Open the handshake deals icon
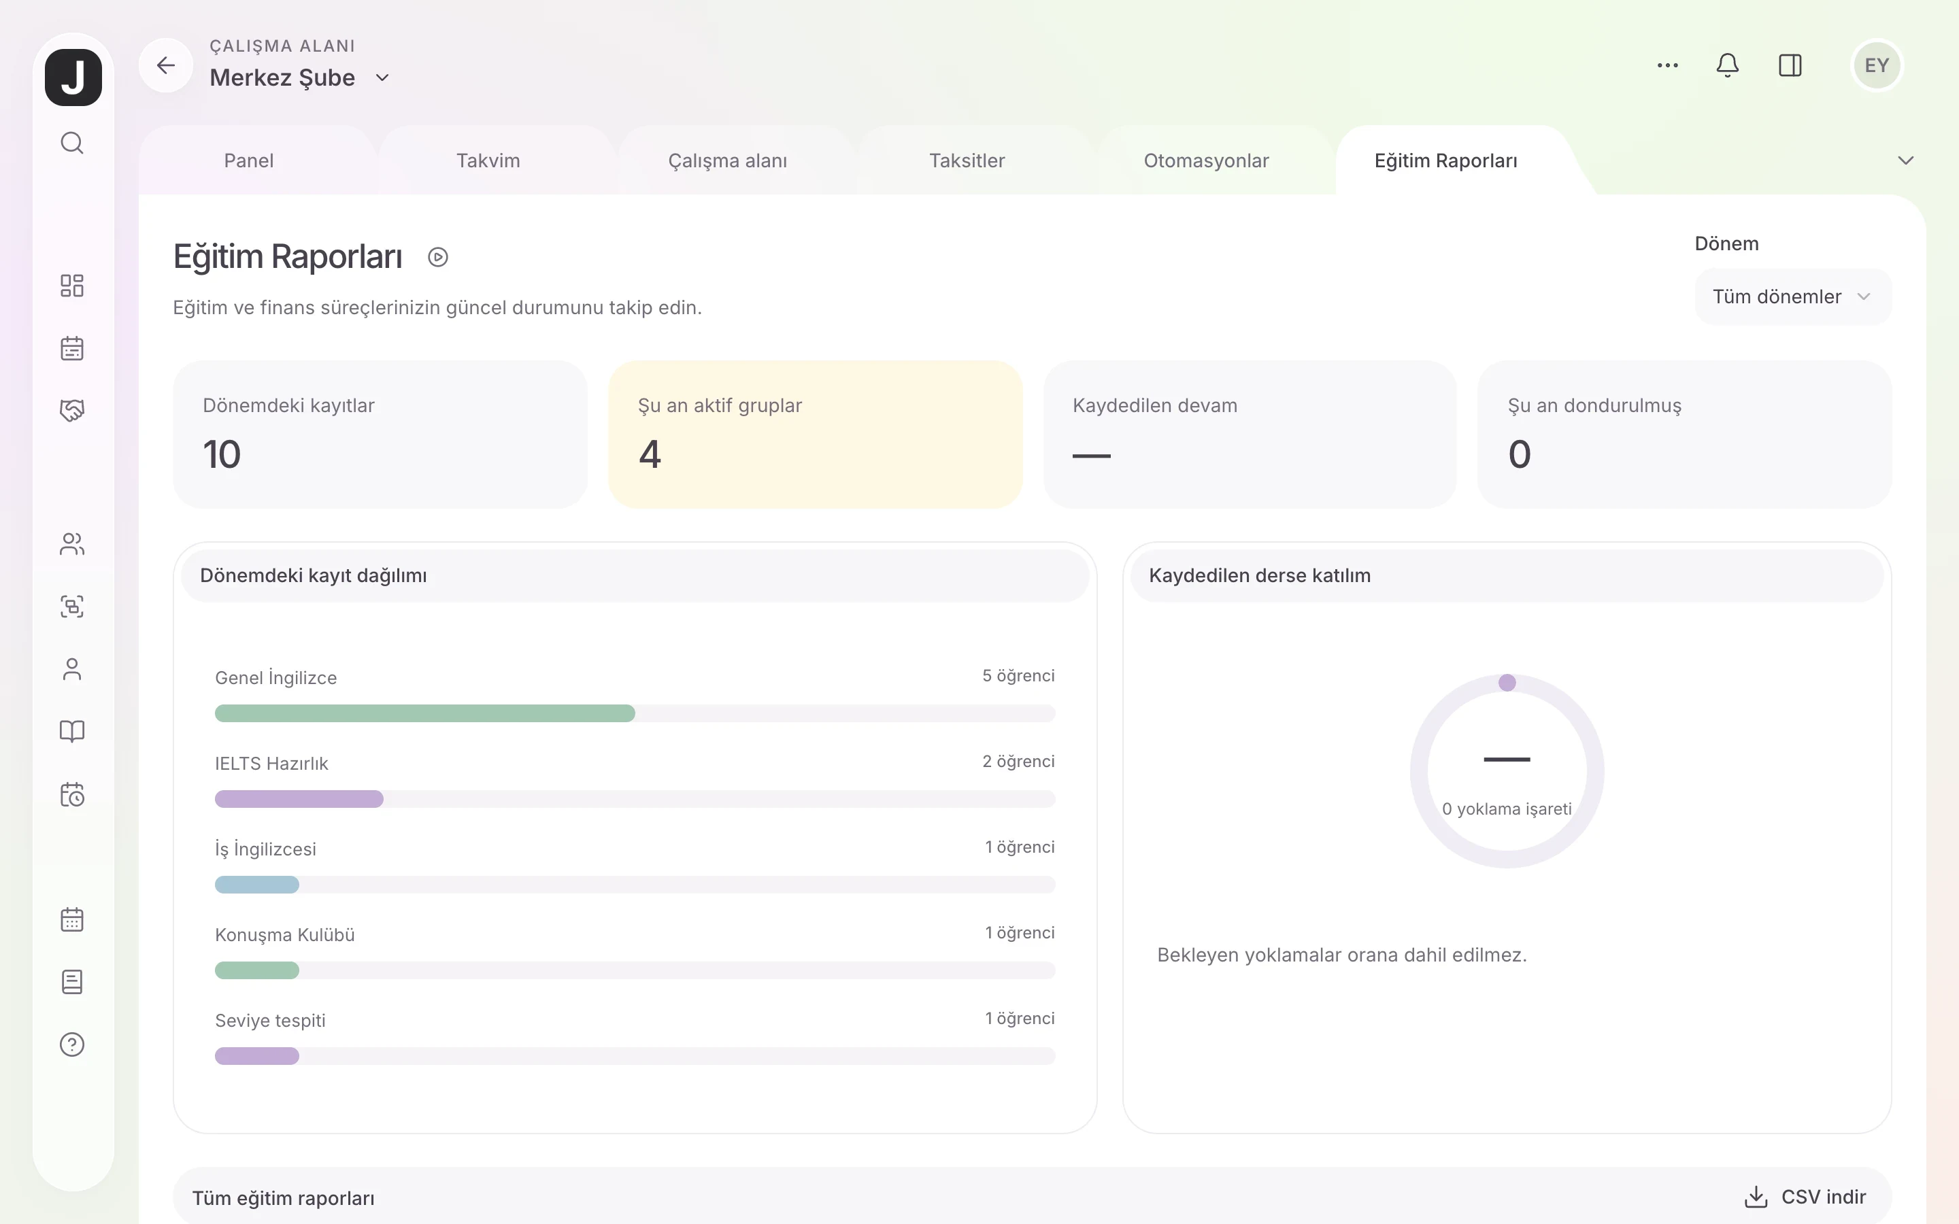Viewport: 1959px width, 1224px height. pos(72,411)
